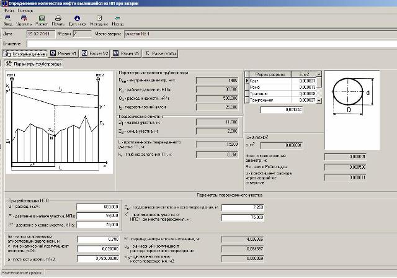Open the Расчет Vобщ tab
The width and height of the screenshot is (397, 278).
pos(161,54)
